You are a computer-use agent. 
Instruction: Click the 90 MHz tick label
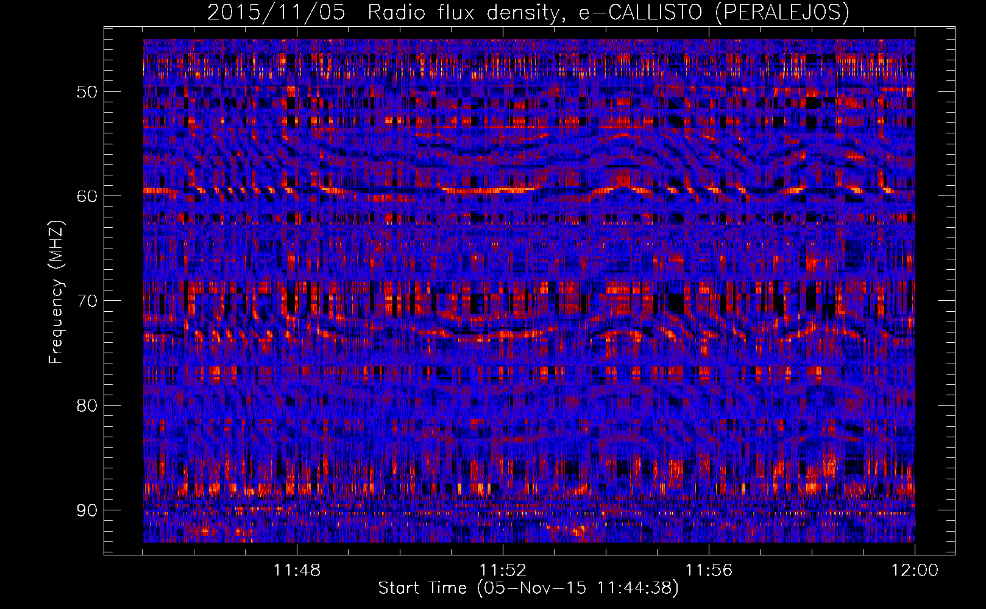(x=87, y=510)
